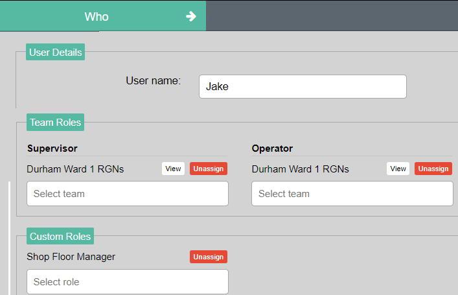Select the Supervisor column heading

point(52,148)
